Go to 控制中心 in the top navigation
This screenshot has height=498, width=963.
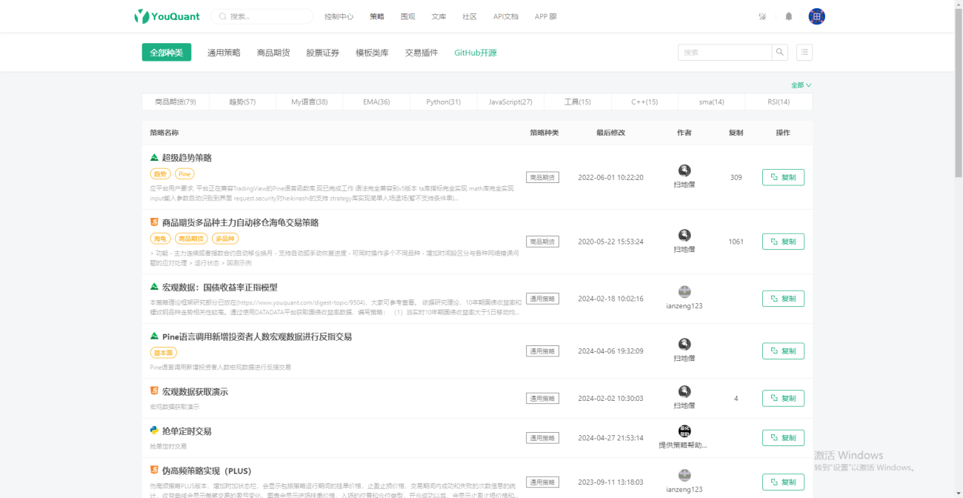coord(339,16)
